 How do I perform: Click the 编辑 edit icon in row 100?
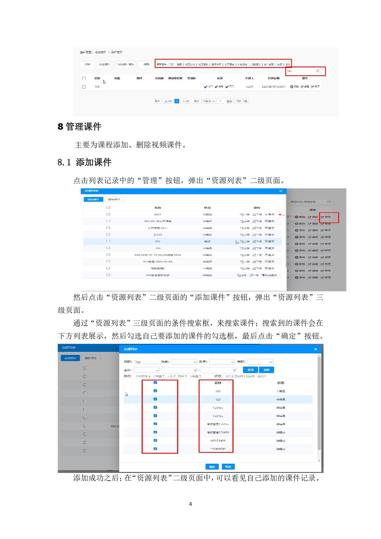(302, 87)
